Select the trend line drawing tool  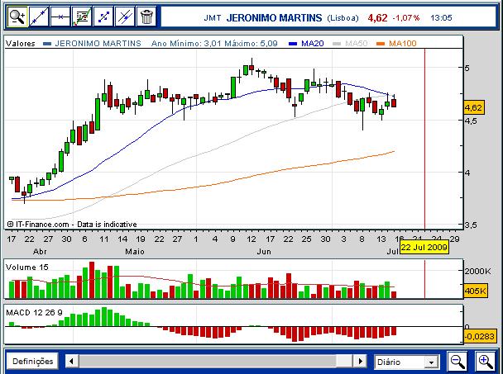[x=39, y=17]
